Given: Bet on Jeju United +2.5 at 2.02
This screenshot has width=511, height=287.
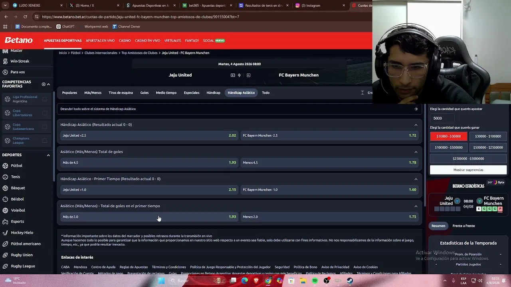Looking at the screenshot, I should 149,136.
